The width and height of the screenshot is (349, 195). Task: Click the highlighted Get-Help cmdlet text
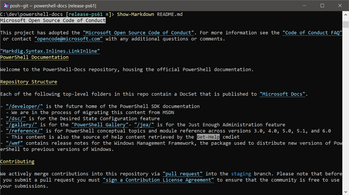coord(208,137)
